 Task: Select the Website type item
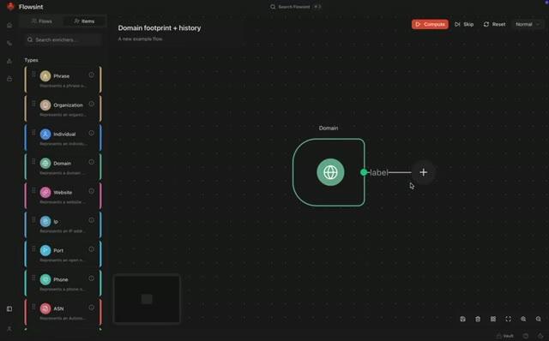63,196
